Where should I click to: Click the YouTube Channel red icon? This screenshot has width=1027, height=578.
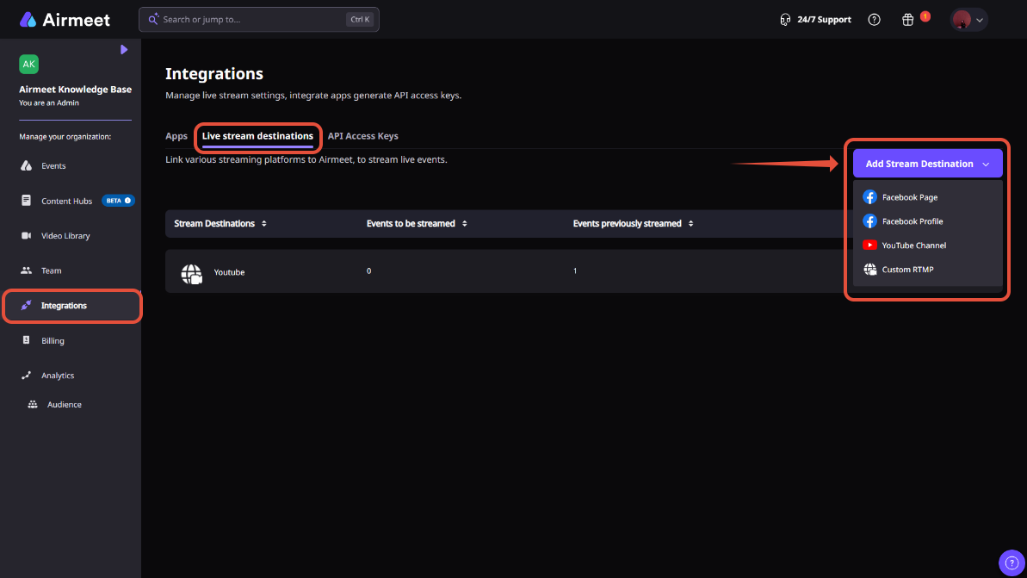click(869, 245)
